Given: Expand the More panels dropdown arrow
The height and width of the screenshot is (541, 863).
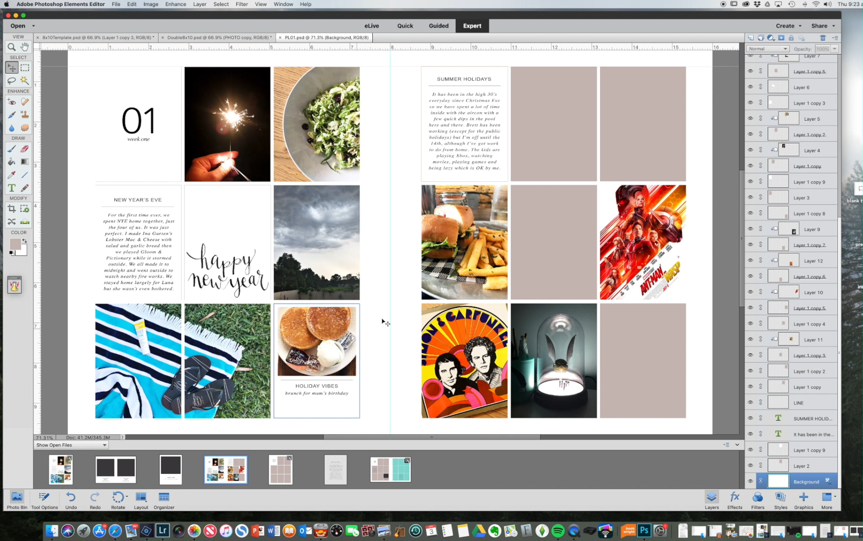Looking at the screenshot, I should click(x=835, y=496).
